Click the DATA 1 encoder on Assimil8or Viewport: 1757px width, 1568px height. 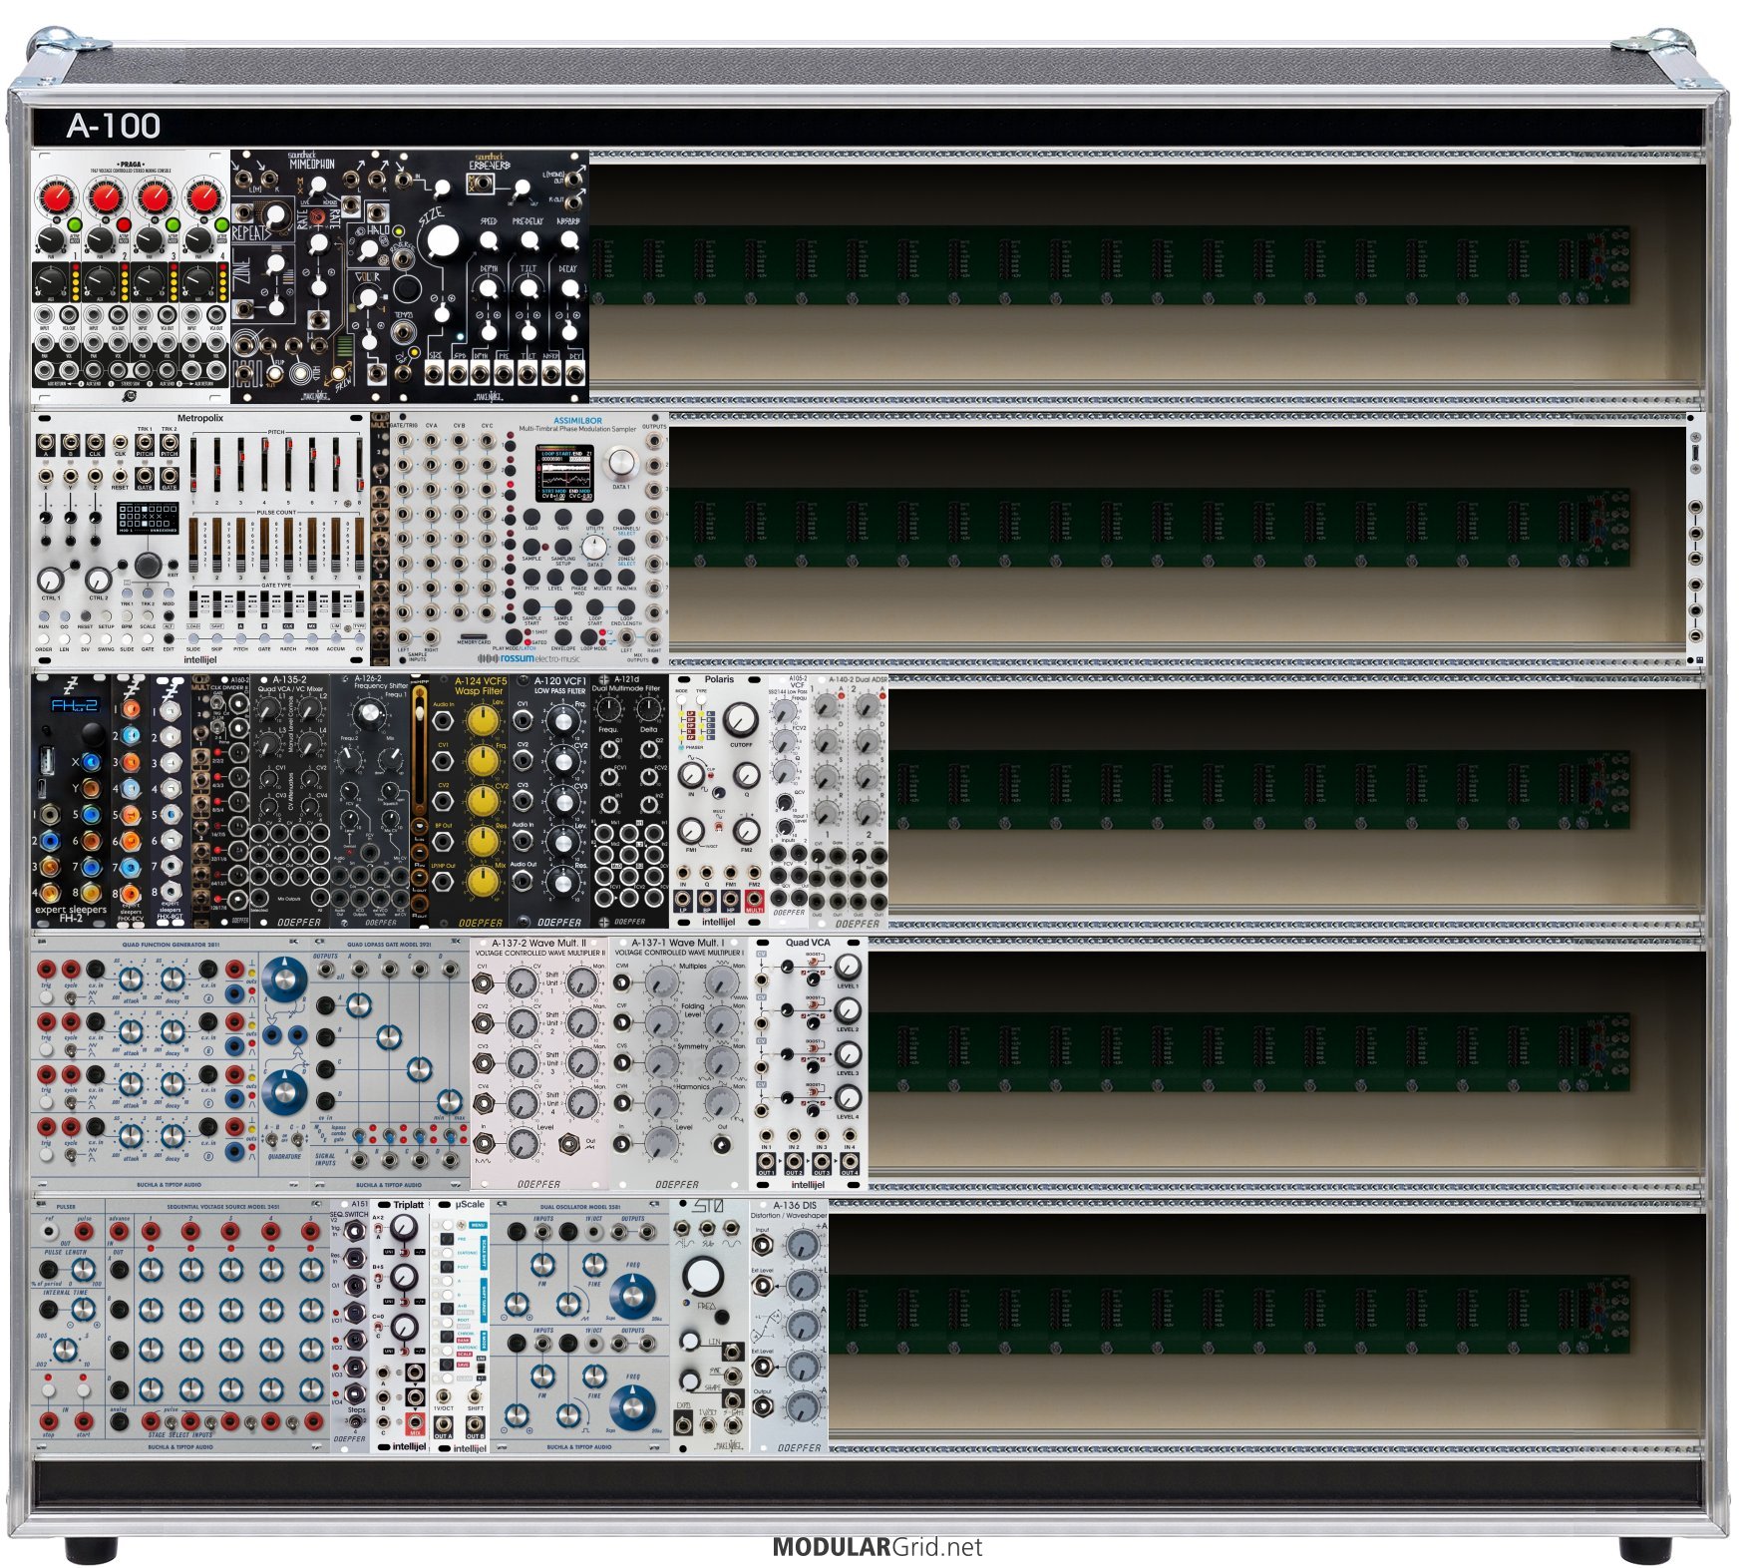coord(620,463)
